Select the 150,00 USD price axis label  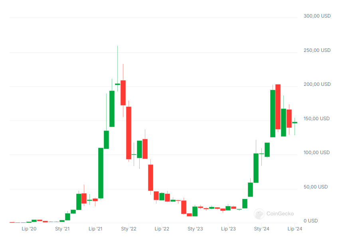click(316, 119)
